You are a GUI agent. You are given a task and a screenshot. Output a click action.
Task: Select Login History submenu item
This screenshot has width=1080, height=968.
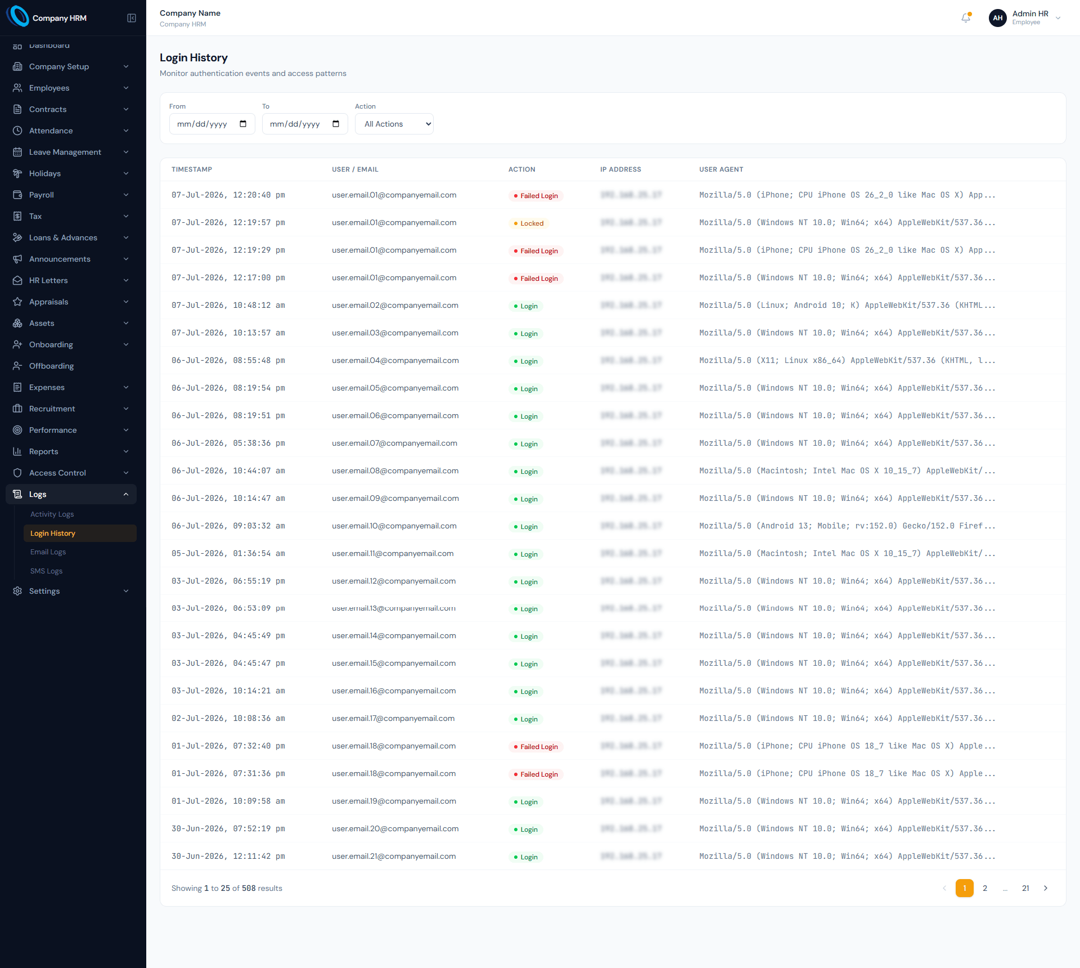coord(80,534)
